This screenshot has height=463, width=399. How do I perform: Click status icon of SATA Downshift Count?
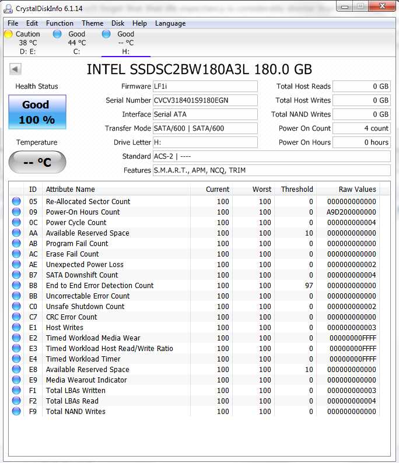point(16,275)
